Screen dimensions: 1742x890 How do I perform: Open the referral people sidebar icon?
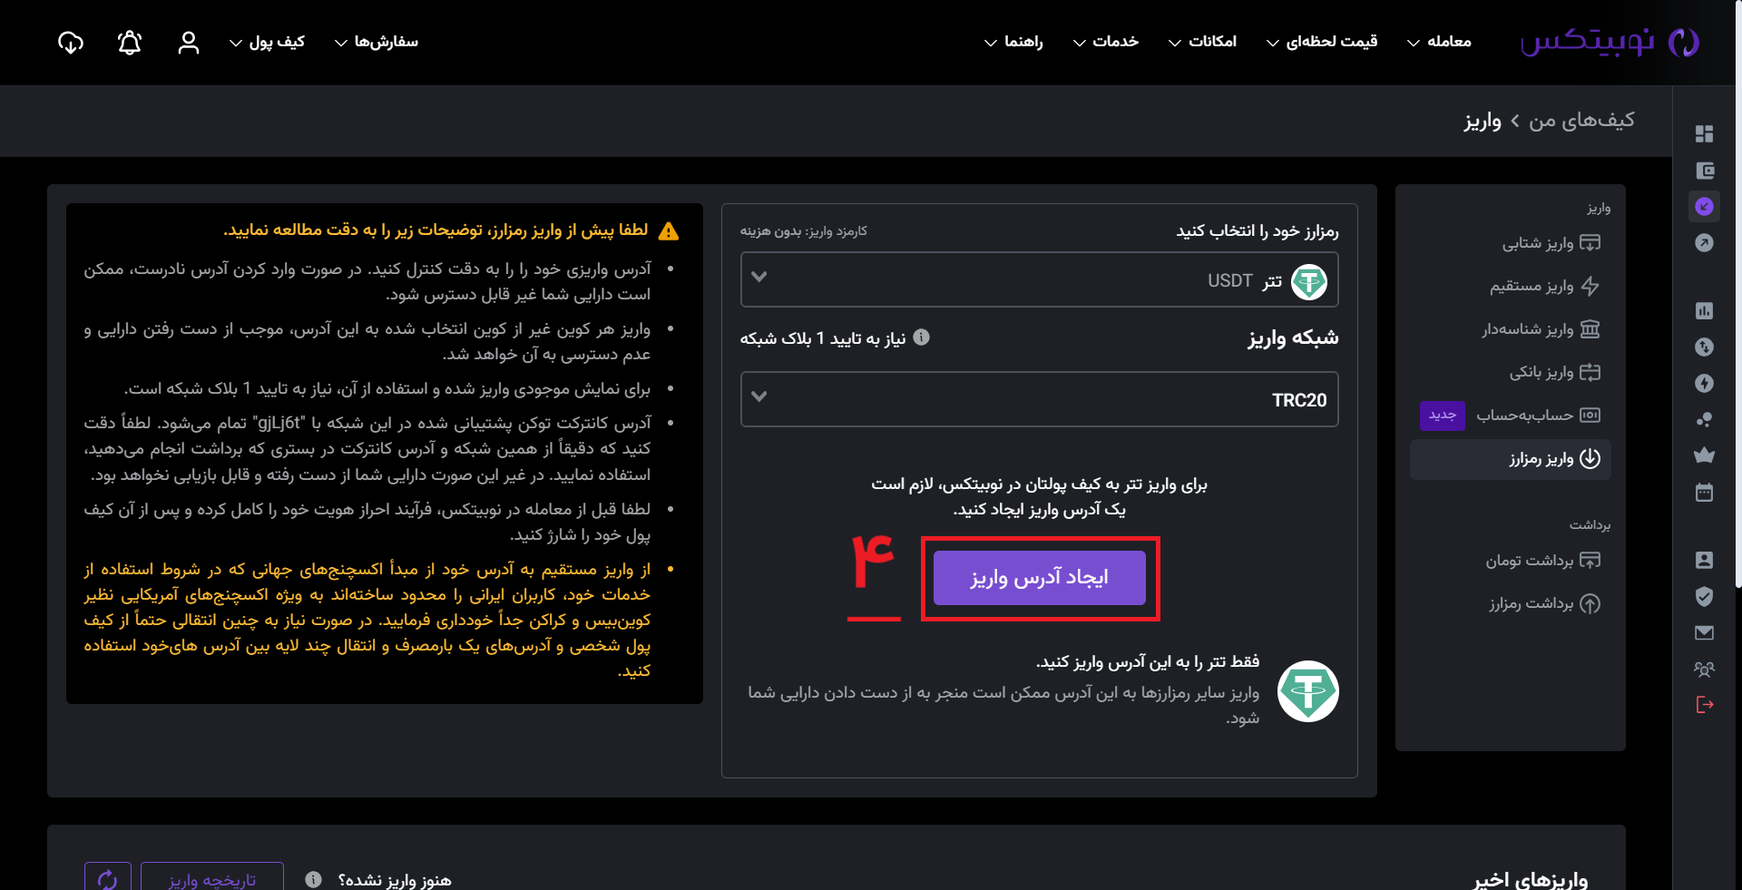[x=1704, y=669]
